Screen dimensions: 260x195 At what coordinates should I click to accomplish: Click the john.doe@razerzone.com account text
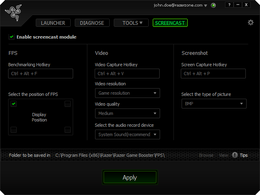coord(178,5)
